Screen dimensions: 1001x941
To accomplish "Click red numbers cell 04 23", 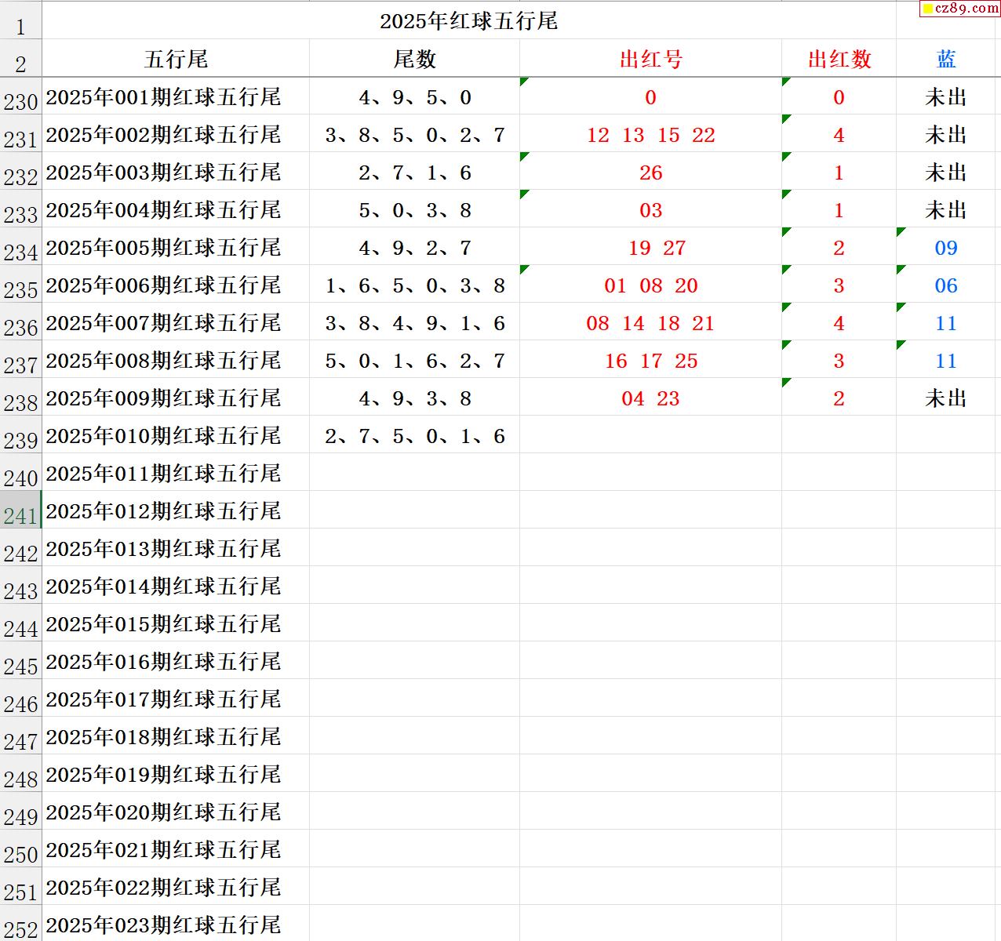I will 650,398.
